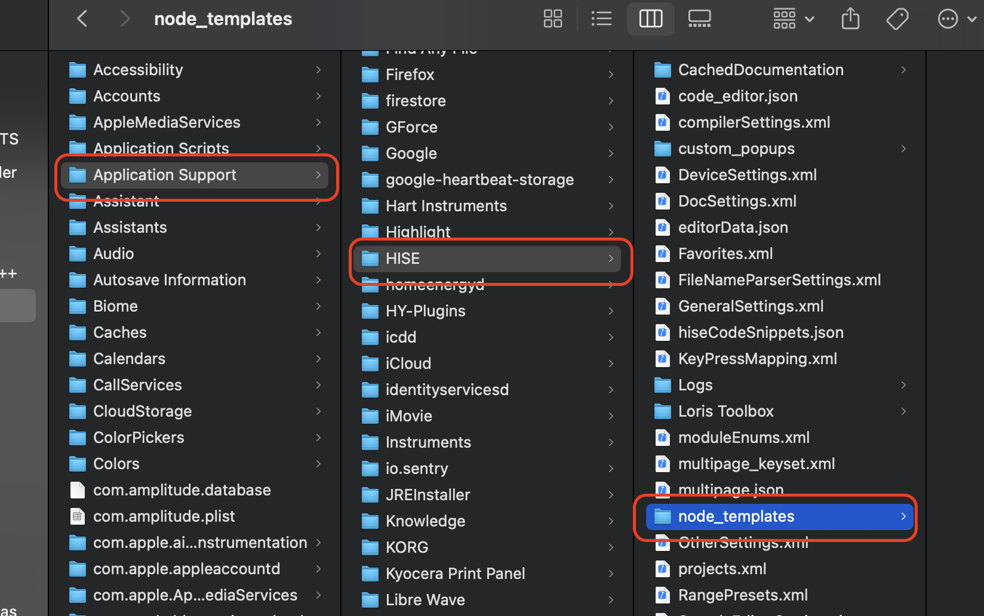The height and width of the screenshot is (616, 984).
Task: Select column view in the toolbar
Action: coord(651,19)
